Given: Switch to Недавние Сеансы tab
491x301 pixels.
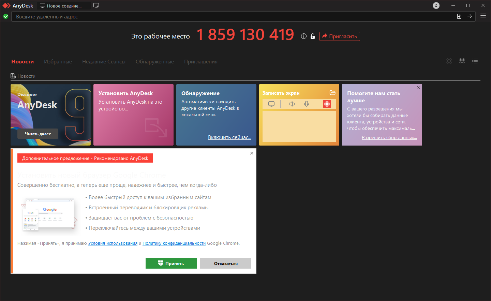Looking at the screenshot, I should click(x=104, y=62).
